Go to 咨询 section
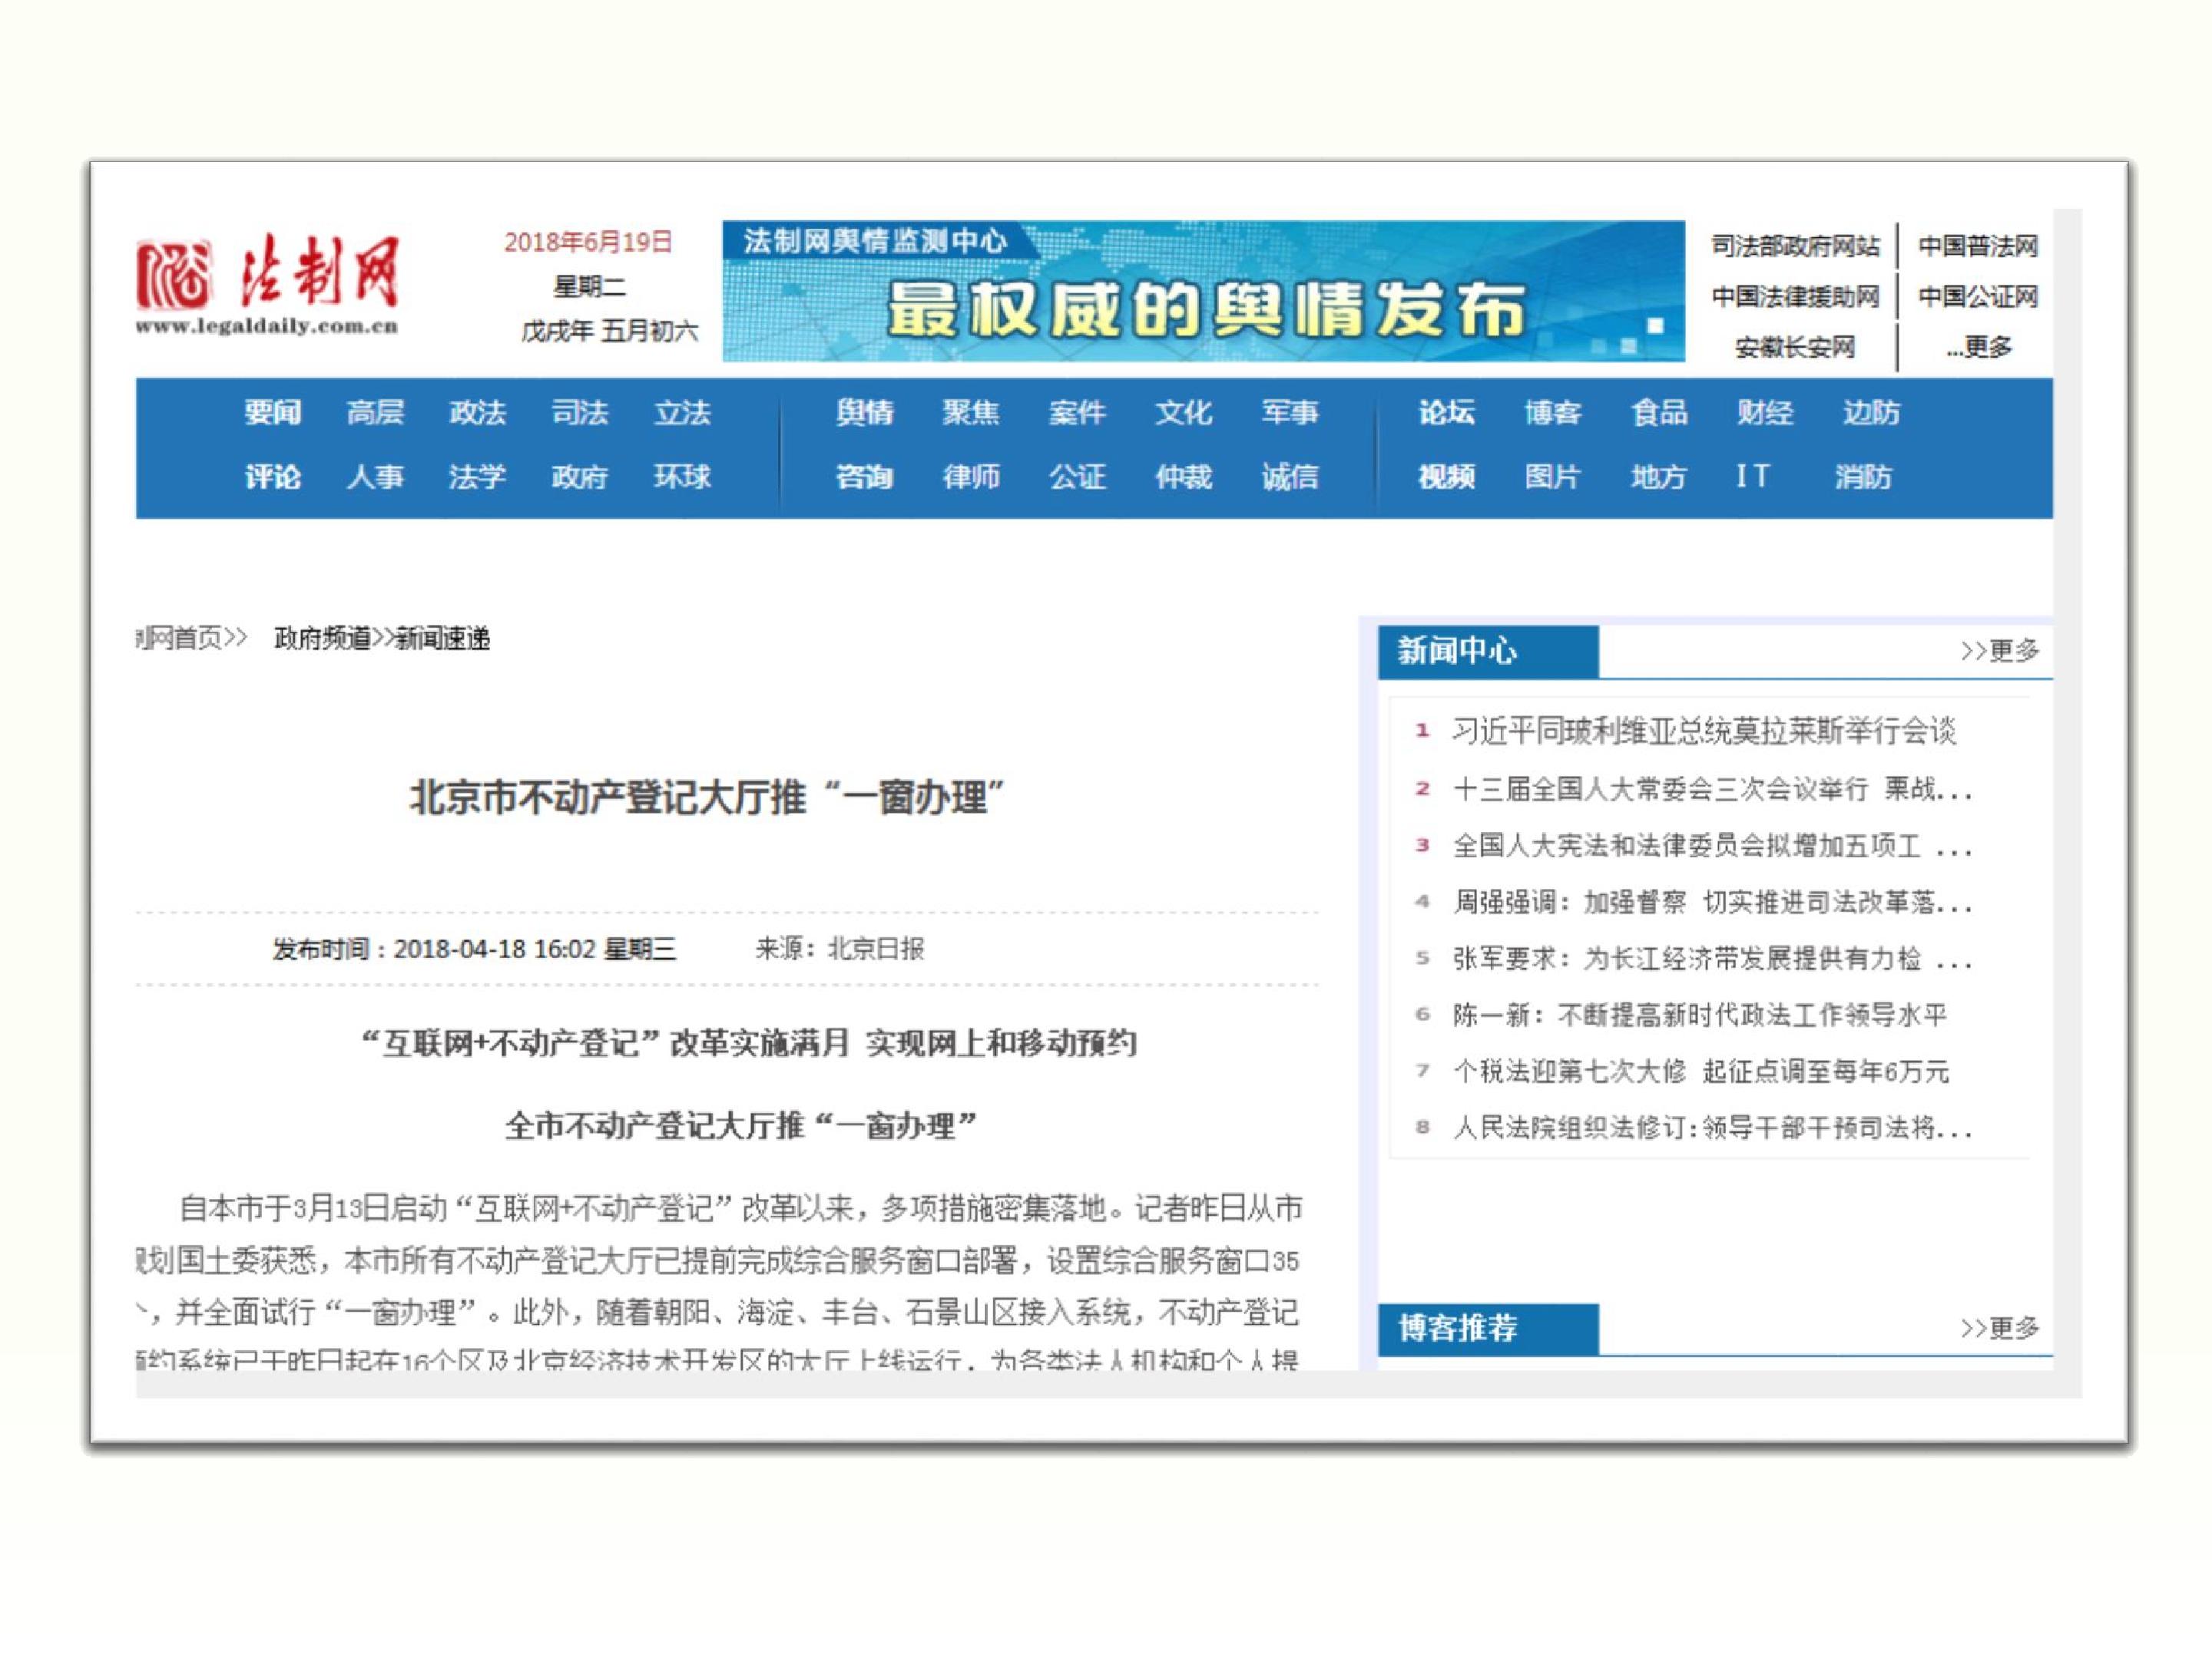 (x=865, y=477)
